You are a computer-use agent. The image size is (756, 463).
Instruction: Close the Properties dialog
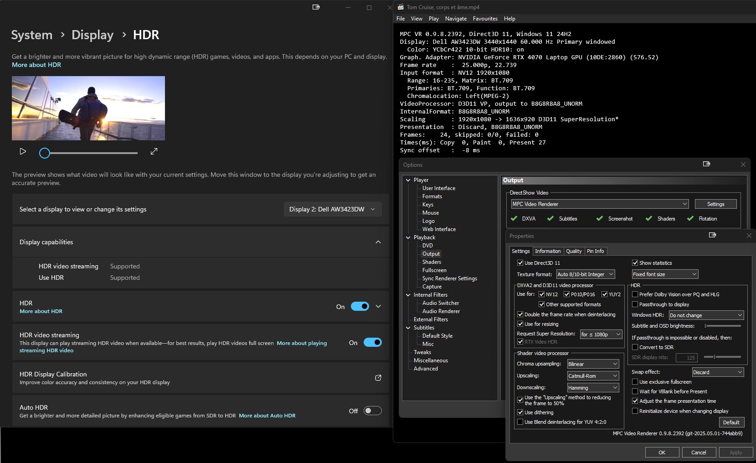click(749, 236)
